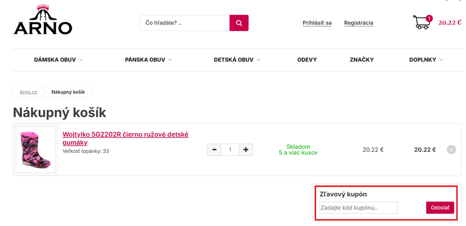Viewport: 466px width, 226px height.
Task: Expand the Pánska obuv menu
Action: pos(148,60)
